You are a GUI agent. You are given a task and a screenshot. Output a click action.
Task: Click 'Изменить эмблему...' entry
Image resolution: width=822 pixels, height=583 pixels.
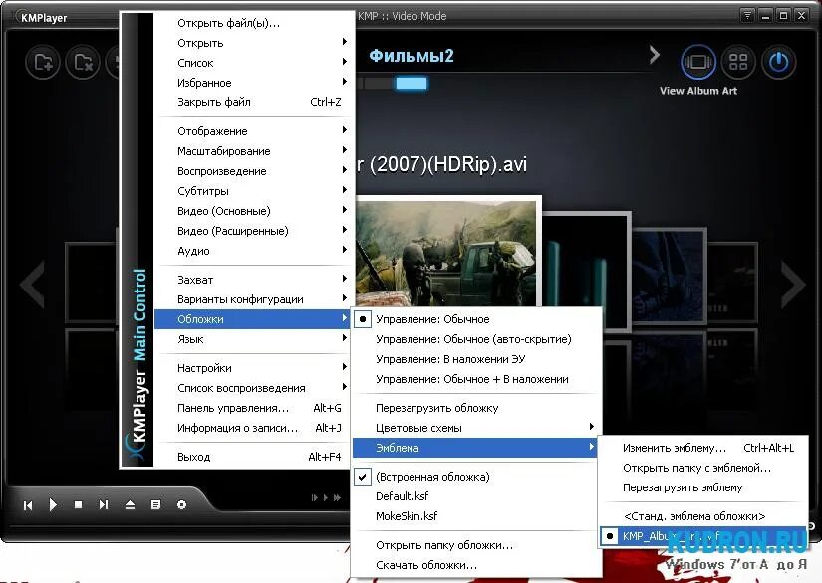[702, 448]
